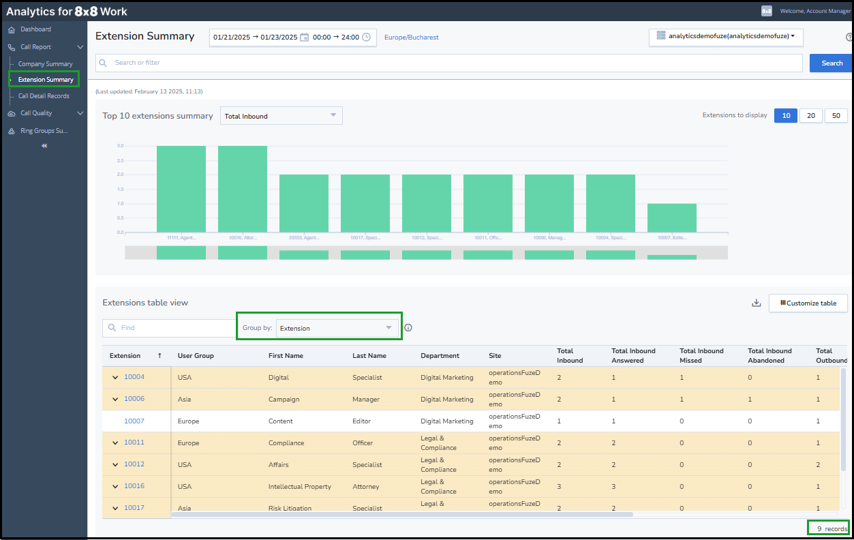Click the clock time picker icon

pyautogui.click(x=366, y=37)
